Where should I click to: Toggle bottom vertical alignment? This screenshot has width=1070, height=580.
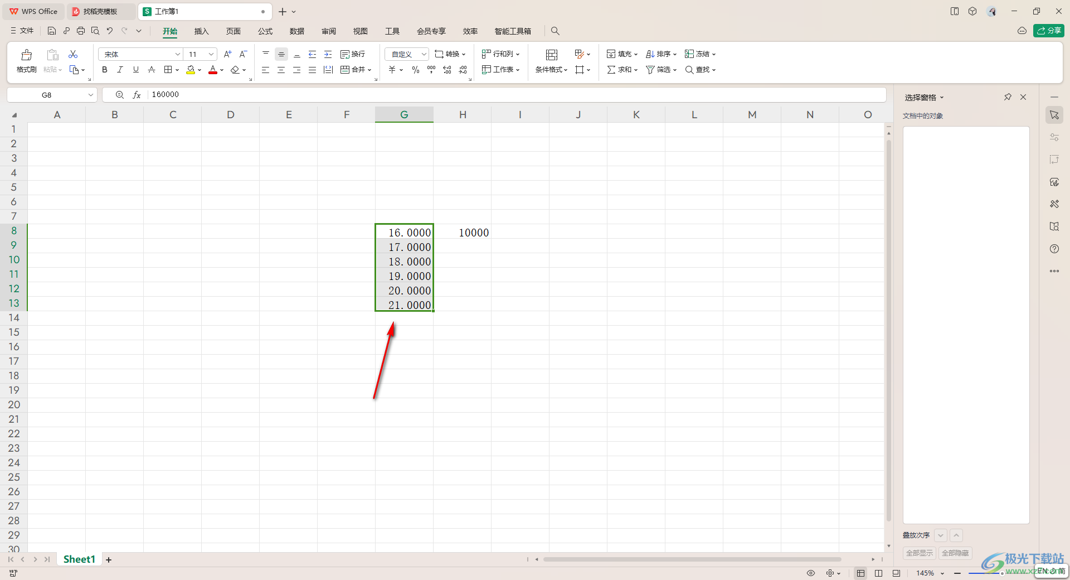point(297,54)
